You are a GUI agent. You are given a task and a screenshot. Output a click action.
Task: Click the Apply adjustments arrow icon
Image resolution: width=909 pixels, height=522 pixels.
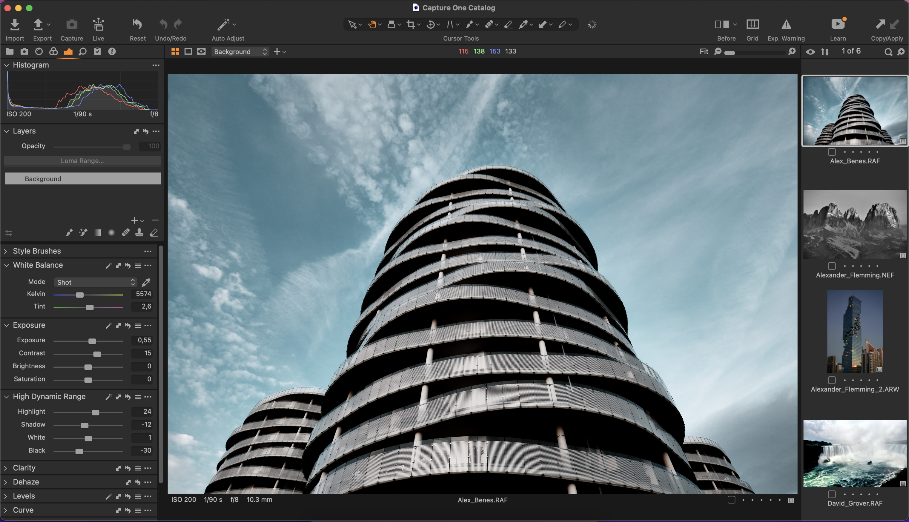[895, 24]
